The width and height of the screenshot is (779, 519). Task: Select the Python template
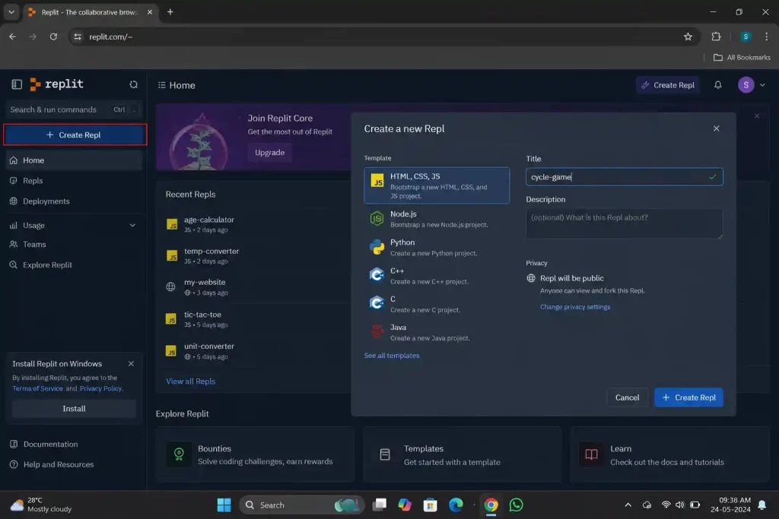(436, 247)
